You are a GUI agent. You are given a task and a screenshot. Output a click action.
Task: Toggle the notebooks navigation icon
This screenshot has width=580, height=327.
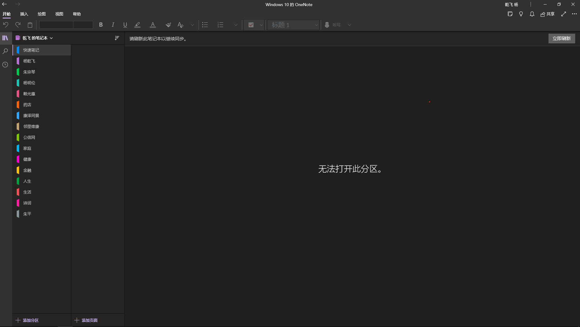[x=5, y=38]
